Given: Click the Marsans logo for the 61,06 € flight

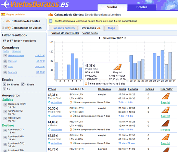Looking at the screenshot, I should pyautogui.click(x=165, y=123).
